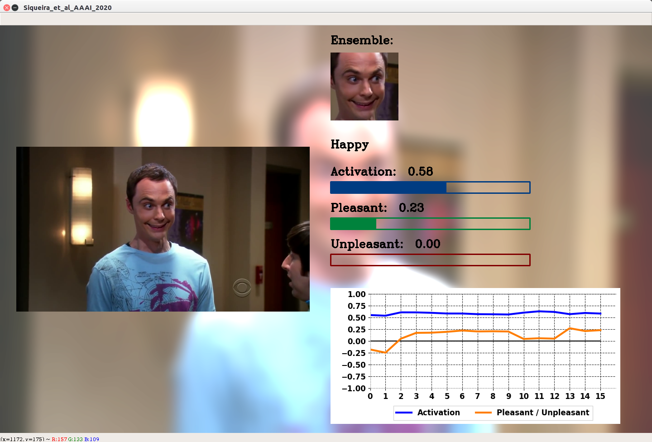Click the R:157 red channel value

click(x=59, y=439)
